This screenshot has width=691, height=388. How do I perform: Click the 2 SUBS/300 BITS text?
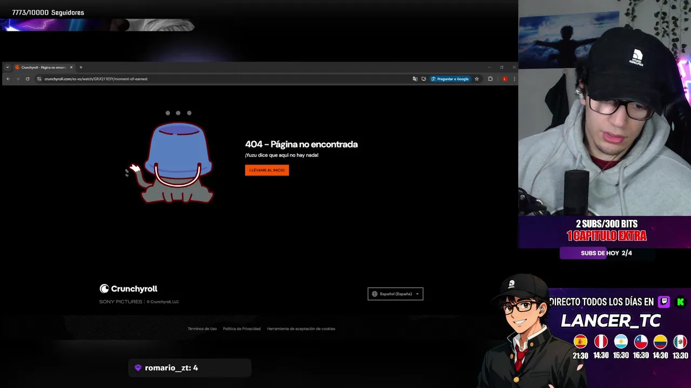[x=606, y=224]
